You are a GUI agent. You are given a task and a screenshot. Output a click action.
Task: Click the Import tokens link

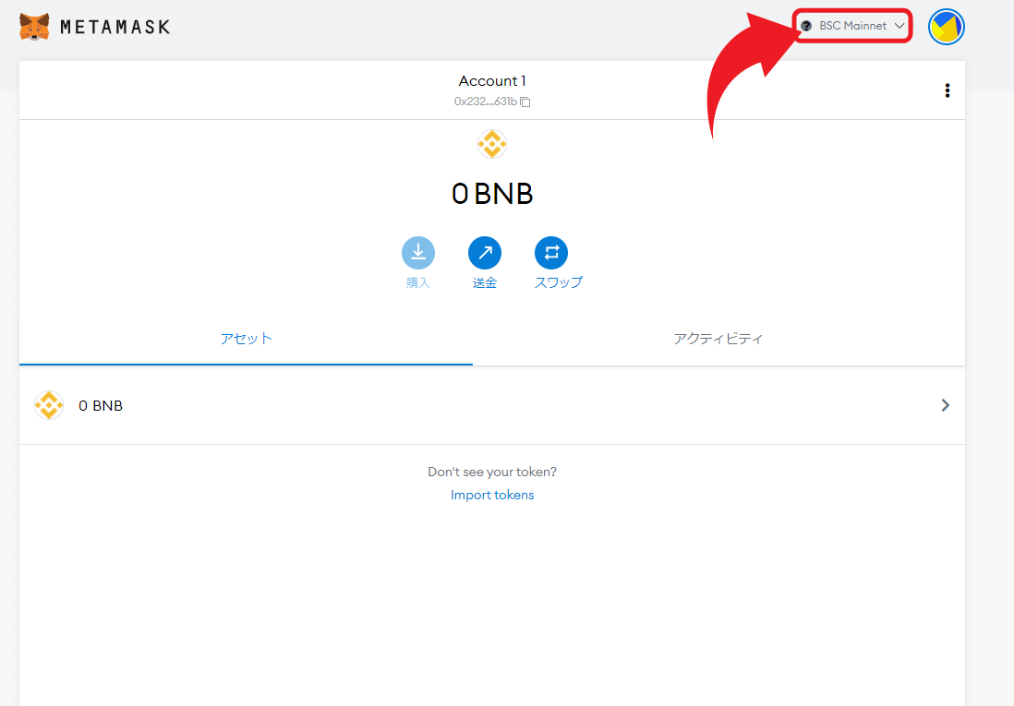492,496
